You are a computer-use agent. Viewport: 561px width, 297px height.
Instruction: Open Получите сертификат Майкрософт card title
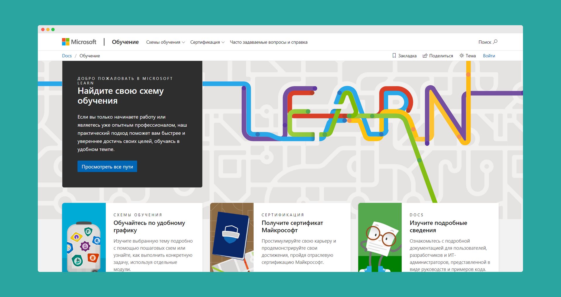[x=292, y=226]
